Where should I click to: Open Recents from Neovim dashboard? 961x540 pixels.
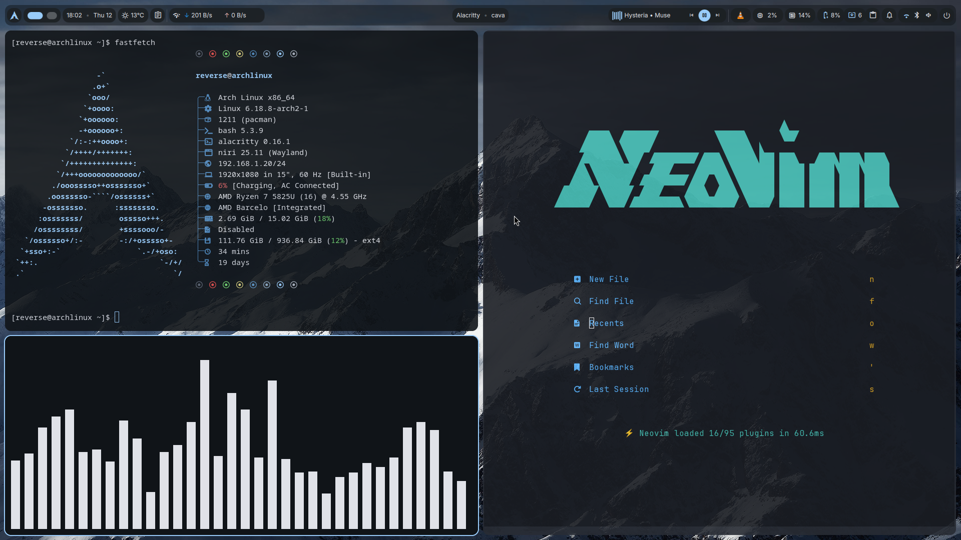(606, 323)
